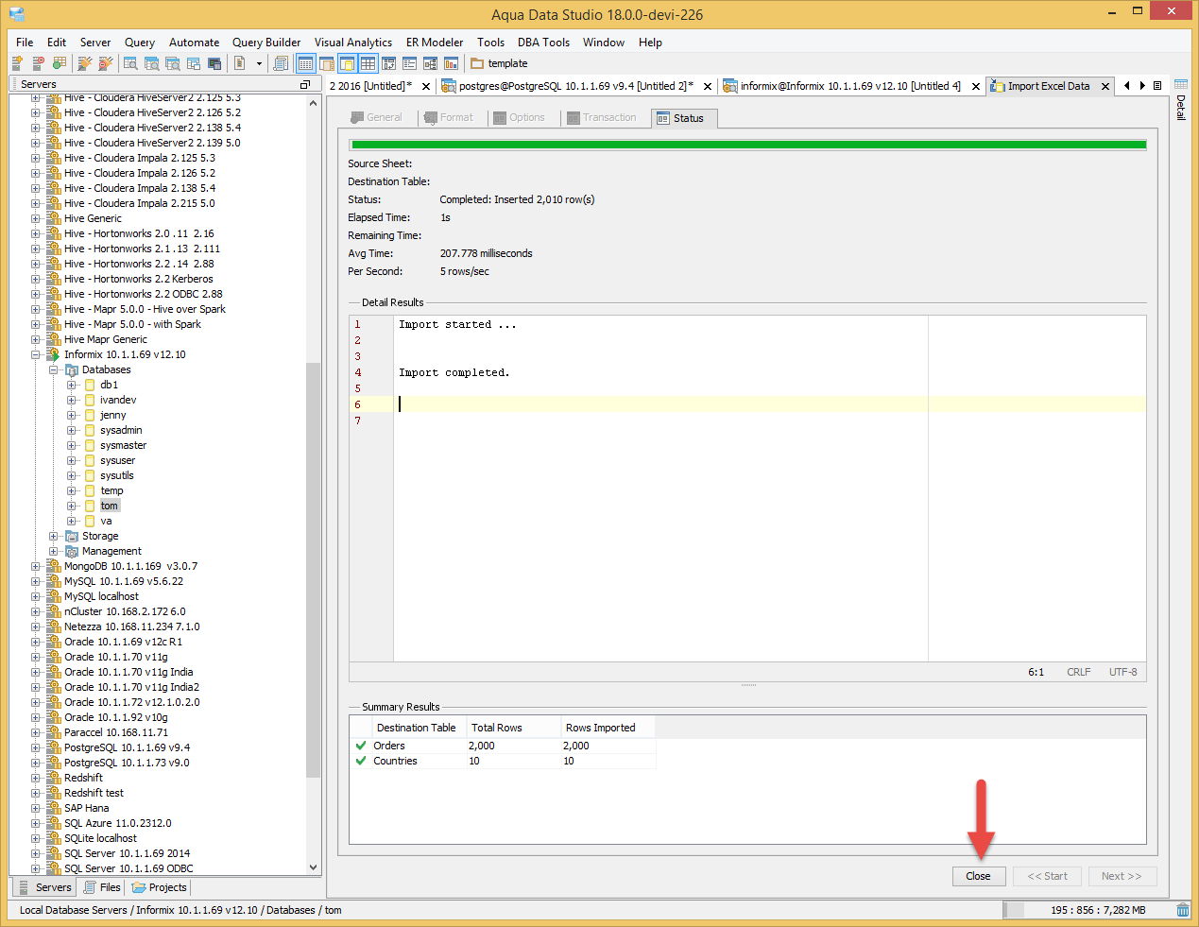Close the postgres@PostgreSQL Untitled 2 tab
Image resolution: width=1199 pixels, height=927 pixels.
(x=708, y=86)
